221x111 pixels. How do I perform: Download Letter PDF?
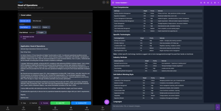[x=60, y=103]
